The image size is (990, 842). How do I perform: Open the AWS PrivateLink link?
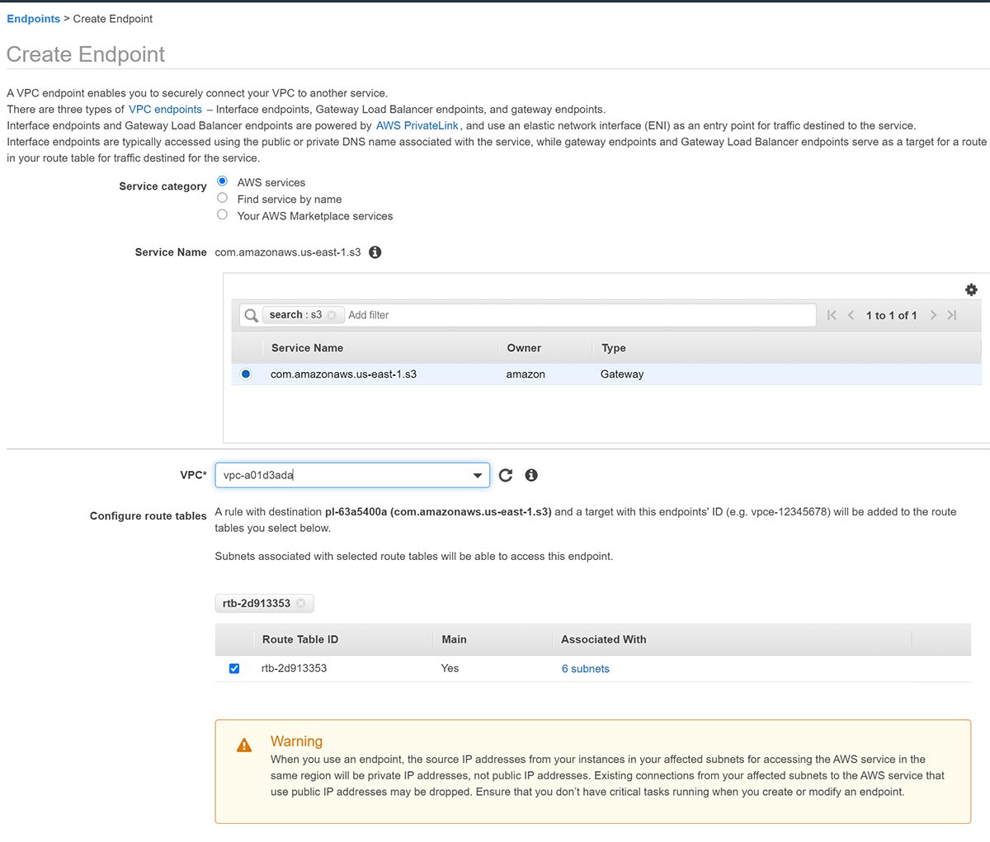417,125
